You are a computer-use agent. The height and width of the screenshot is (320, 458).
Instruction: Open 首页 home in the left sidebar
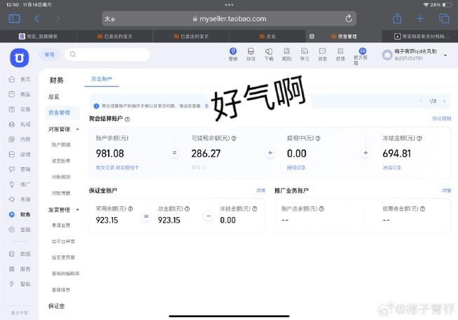coord(20,79)
